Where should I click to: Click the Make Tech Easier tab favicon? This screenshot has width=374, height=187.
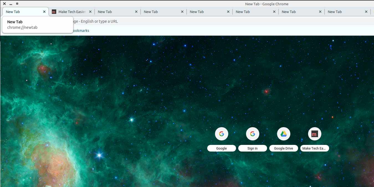54,12
